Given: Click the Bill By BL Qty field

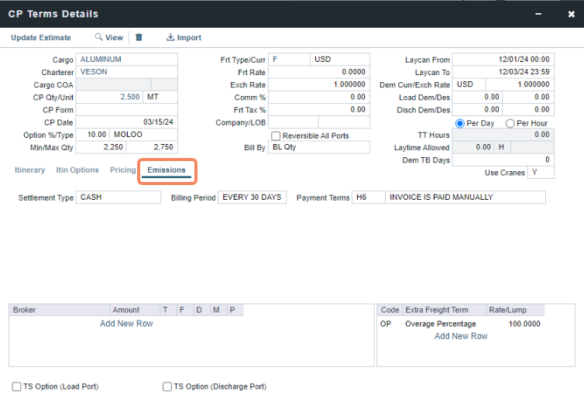Looking at the screenshot, I should pyautogui.click(x=318, y=147).
